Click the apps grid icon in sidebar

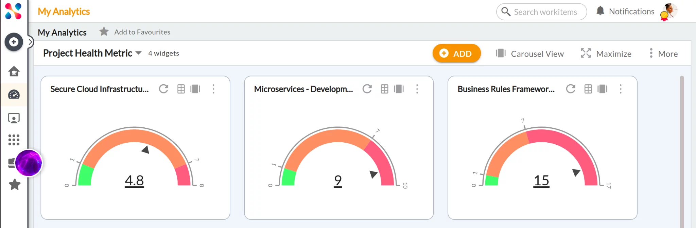coord(14,140)
